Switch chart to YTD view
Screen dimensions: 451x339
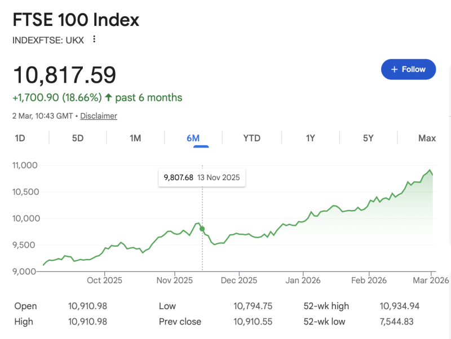(251, 138)
